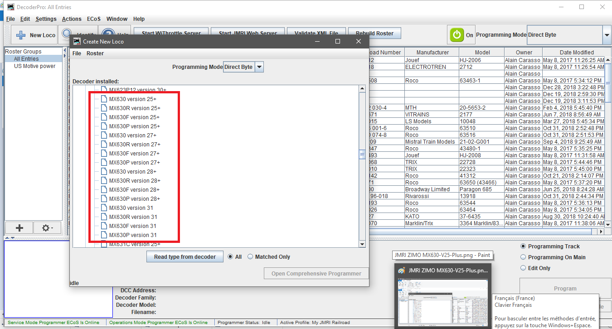
Task: Click the MX630P version 28+ file icon
Action: [x=104, y=199]
